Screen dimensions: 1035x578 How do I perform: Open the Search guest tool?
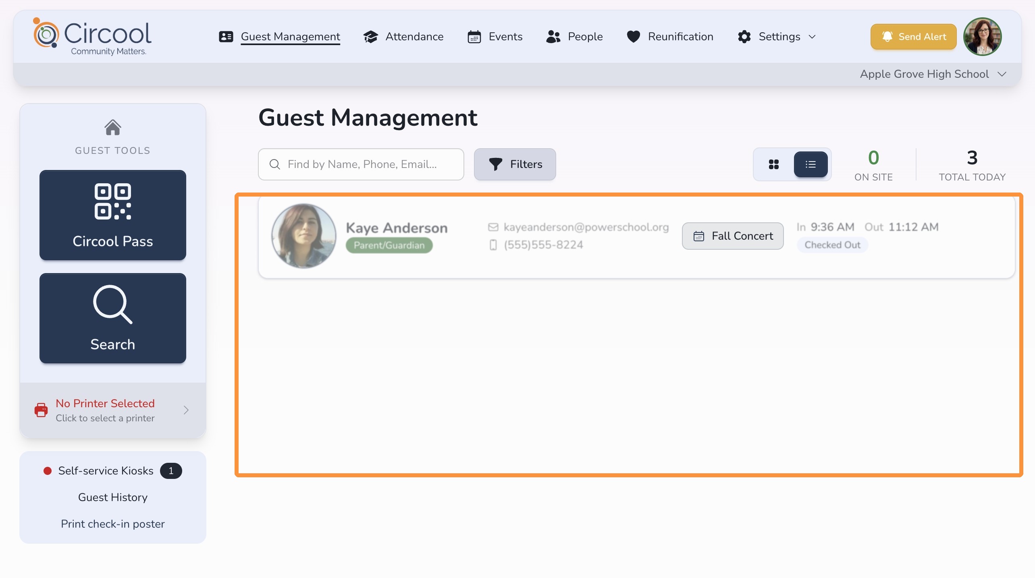[113, 318]
